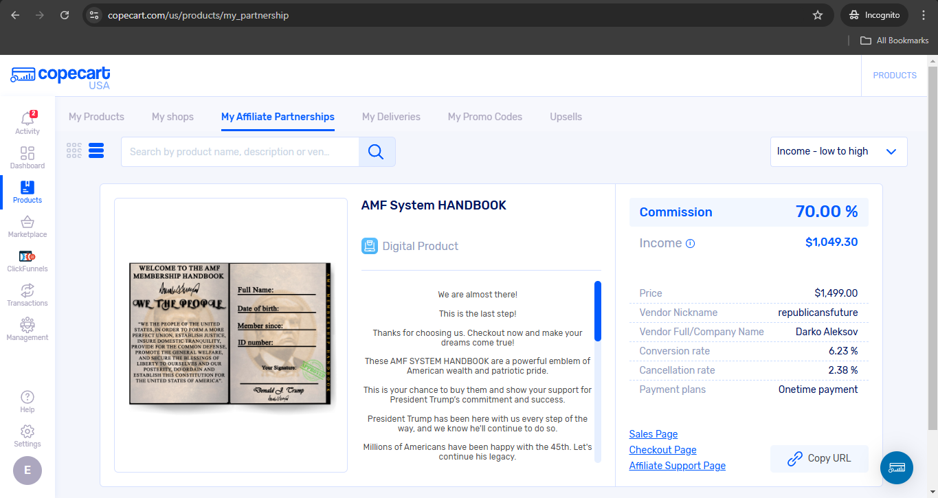Click the Income info circle icon
The image size is (938, 498).
691,243
